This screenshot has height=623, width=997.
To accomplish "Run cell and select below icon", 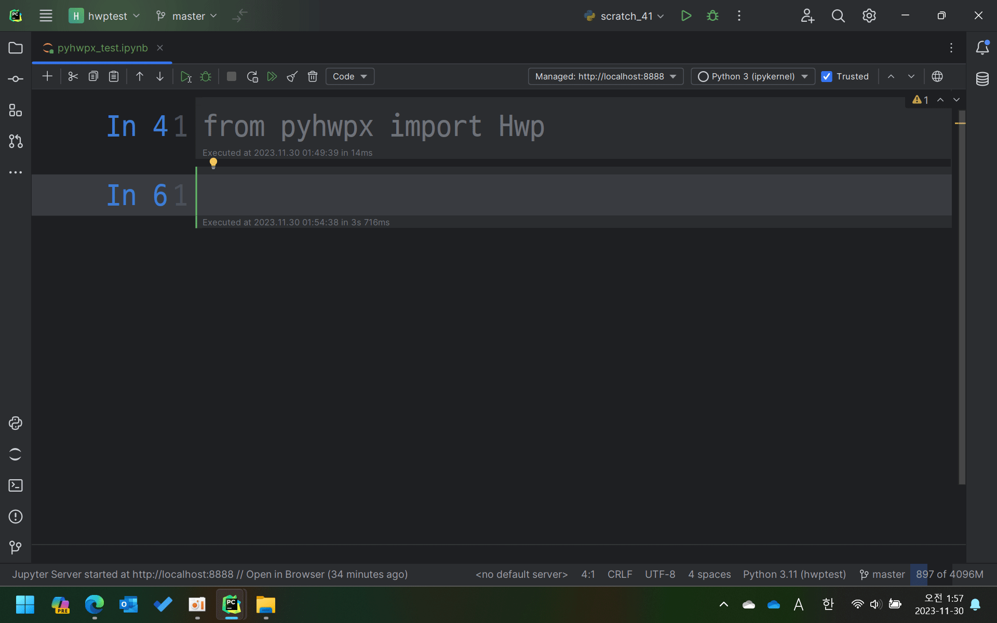I will pos(185,77).
